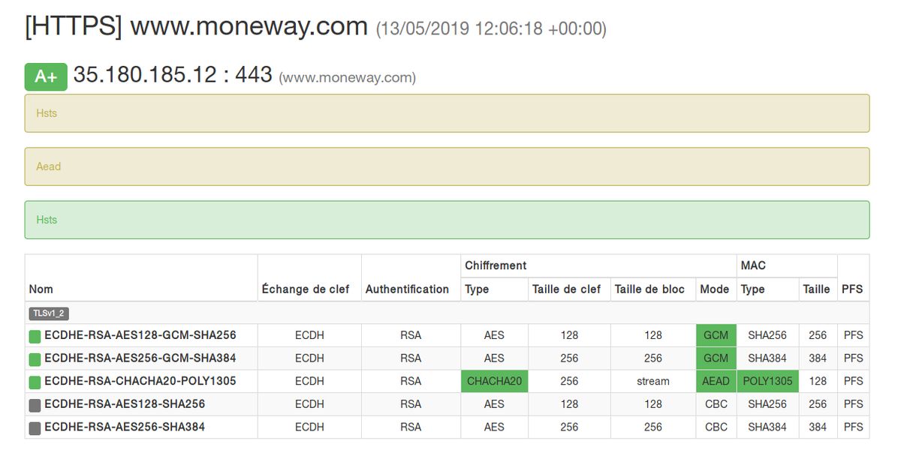Click green square beside ECDHE-RSA-CHACHA20-POLY1305
Screen dimensions: 901x456
tap(35, 382)
